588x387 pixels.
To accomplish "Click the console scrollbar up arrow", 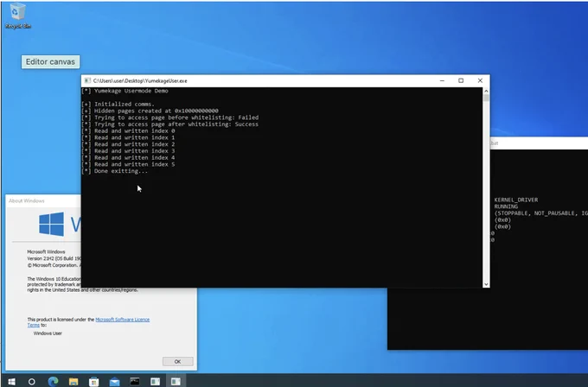I will [486, 91].
